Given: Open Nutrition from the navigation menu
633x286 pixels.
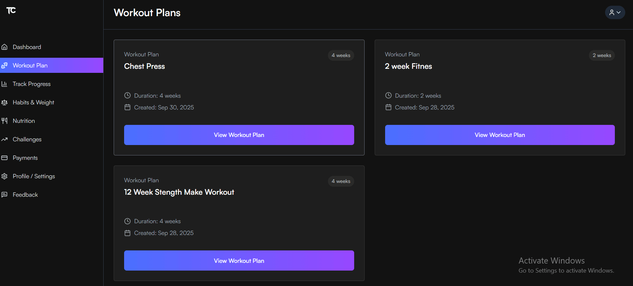Looking at the screenshot, I should click(24, 121).
